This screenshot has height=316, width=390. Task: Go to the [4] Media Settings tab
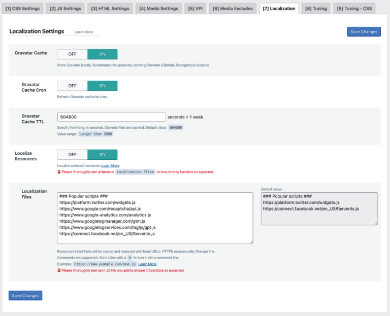click(158, 9)
